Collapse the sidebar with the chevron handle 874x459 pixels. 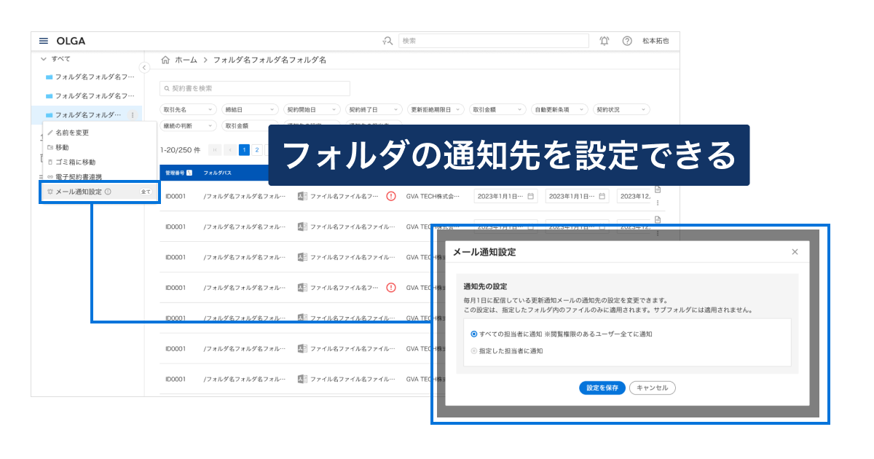[144, 68]
